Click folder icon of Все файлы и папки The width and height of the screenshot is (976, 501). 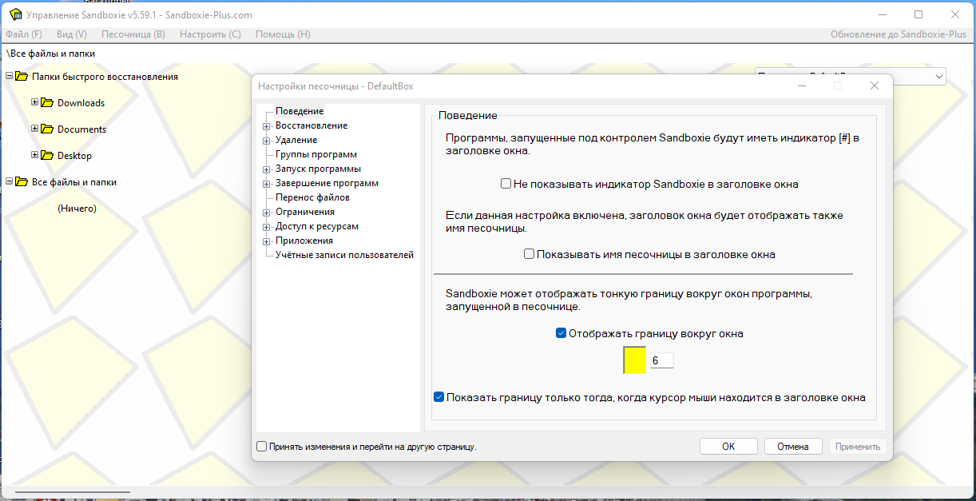tap(22, 182)
